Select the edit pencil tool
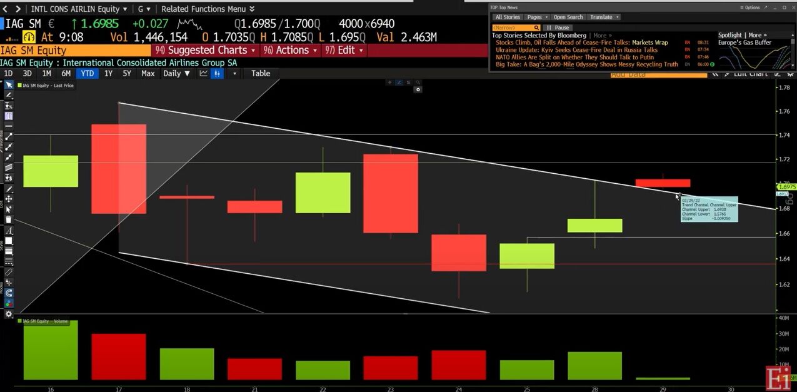This screenshot has height=392, width=797. point(9,189)
